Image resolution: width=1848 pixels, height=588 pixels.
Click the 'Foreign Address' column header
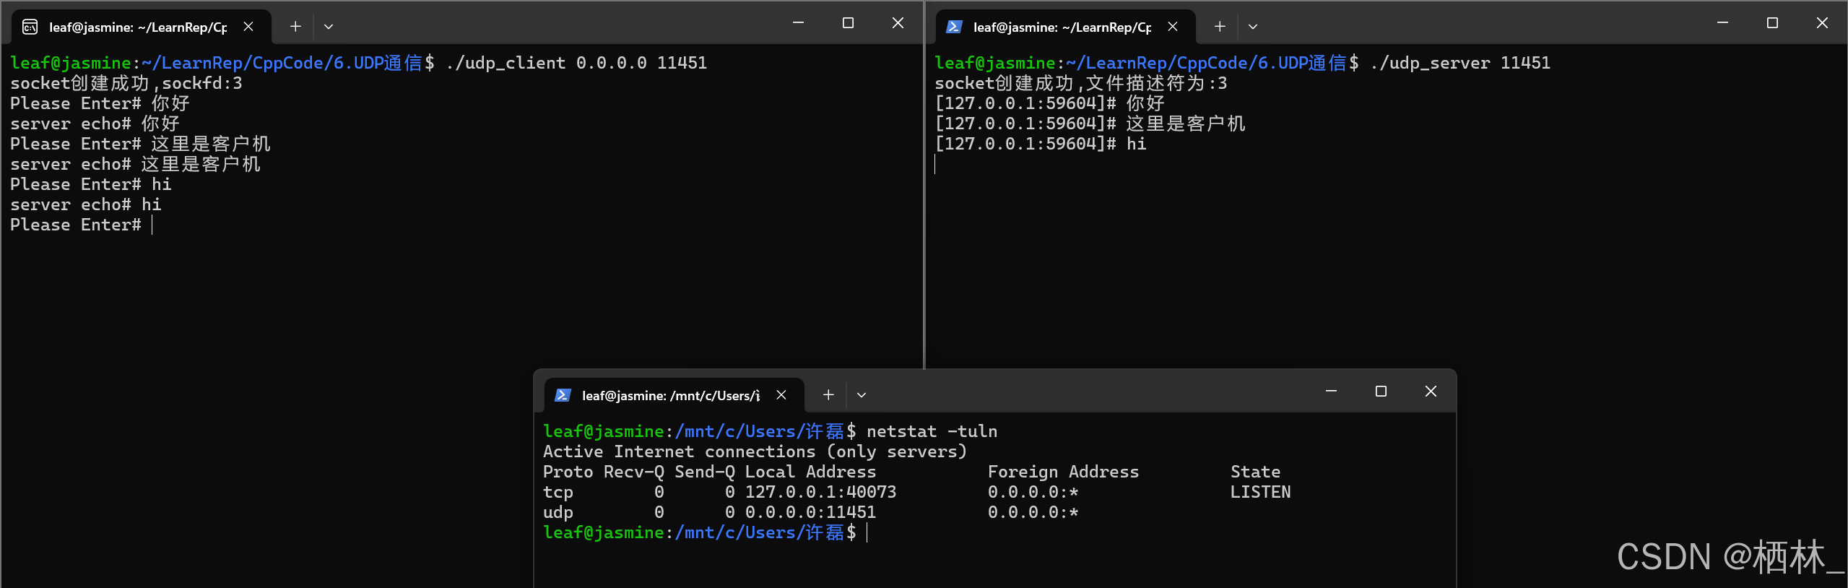point(1063,472)
